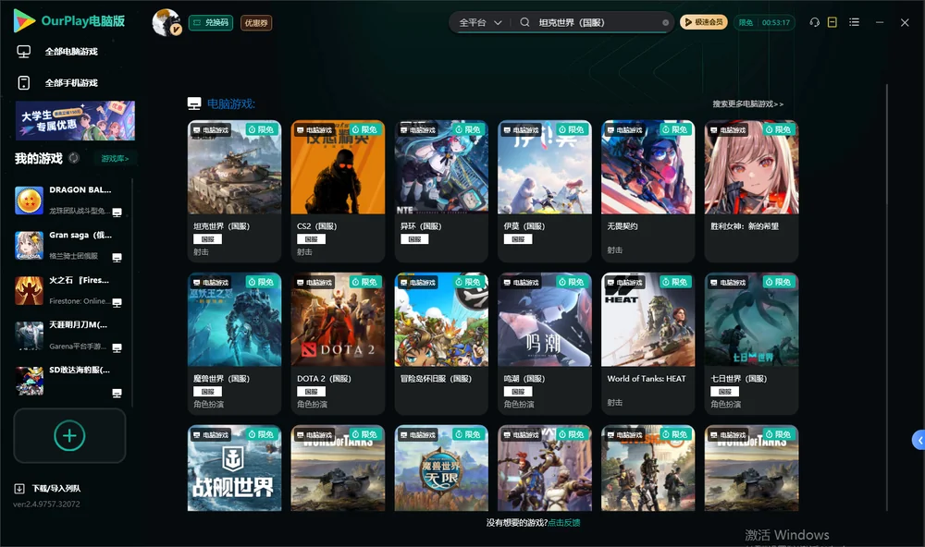
Task: Open the 极速会员 membership button
Action: click(704, 22)
